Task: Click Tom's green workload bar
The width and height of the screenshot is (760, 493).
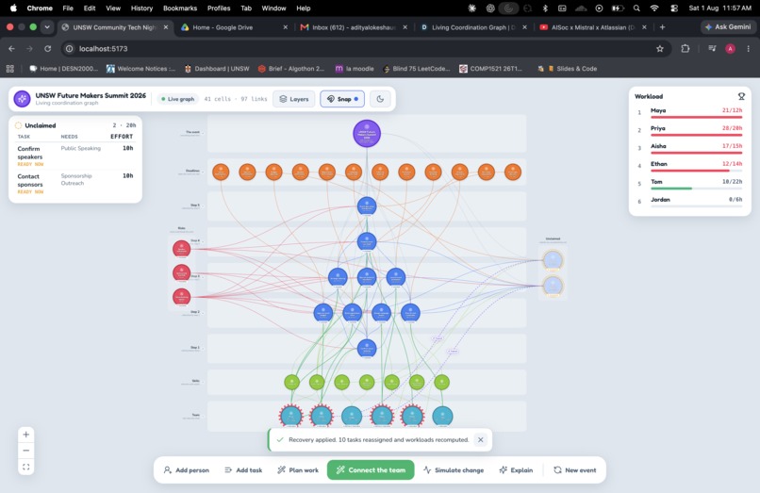Action: coord(671,189)
